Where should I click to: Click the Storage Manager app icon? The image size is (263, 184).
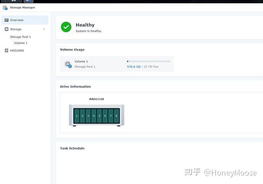click(5, 8)
